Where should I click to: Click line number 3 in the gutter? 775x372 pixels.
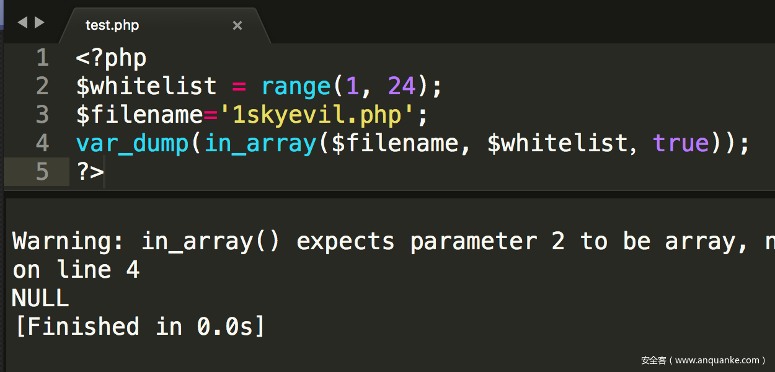click(x=42, y=115)
